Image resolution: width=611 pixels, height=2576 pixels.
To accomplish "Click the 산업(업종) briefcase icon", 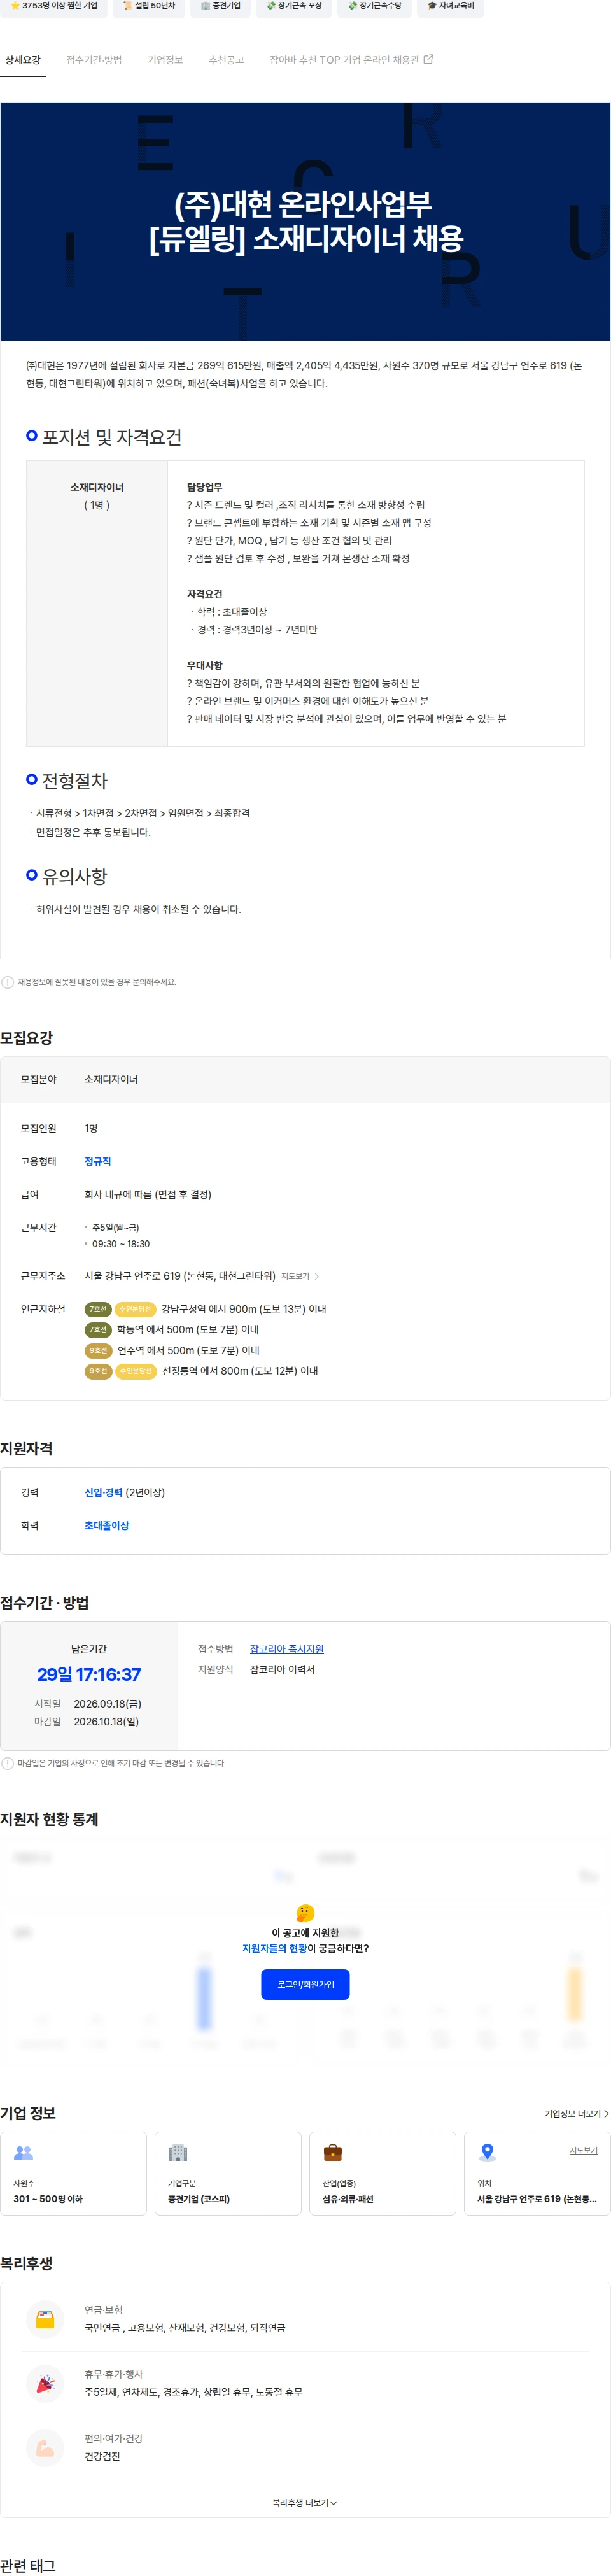I will pyautogui.click(x=333, y=2153).
